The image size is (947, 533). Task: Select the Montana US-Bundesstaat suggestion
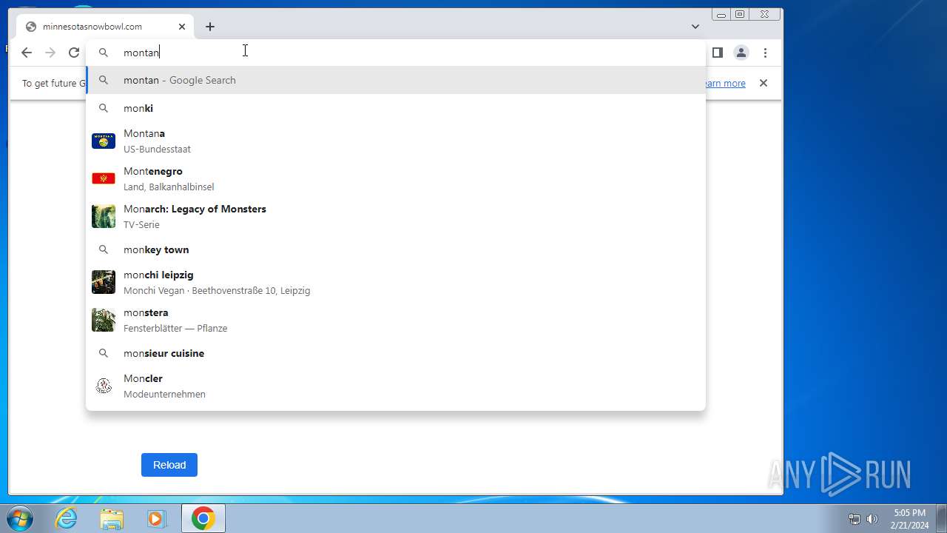click(x=396, y=141)
